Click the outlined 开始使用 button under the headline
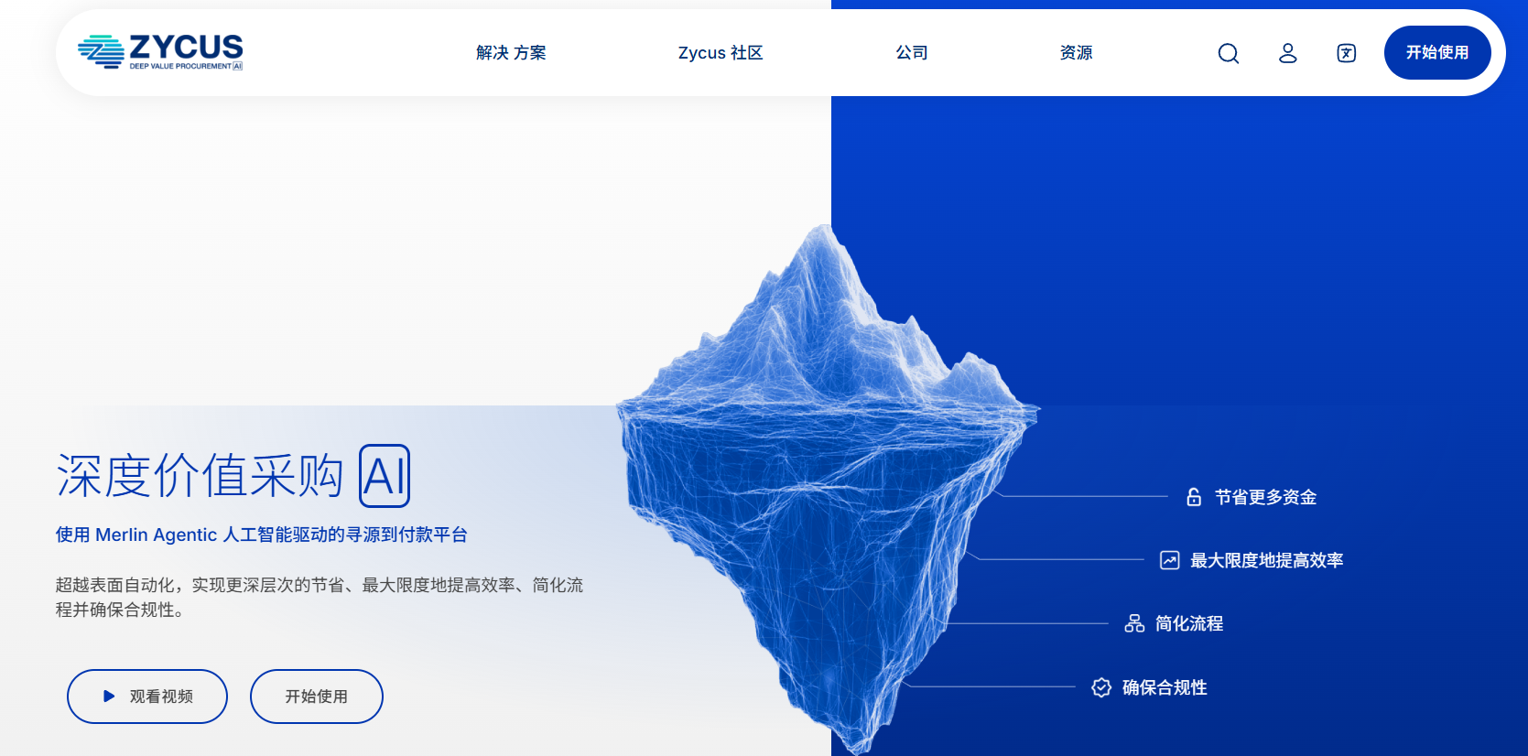1528x756 pixels. tap(316, 697)
